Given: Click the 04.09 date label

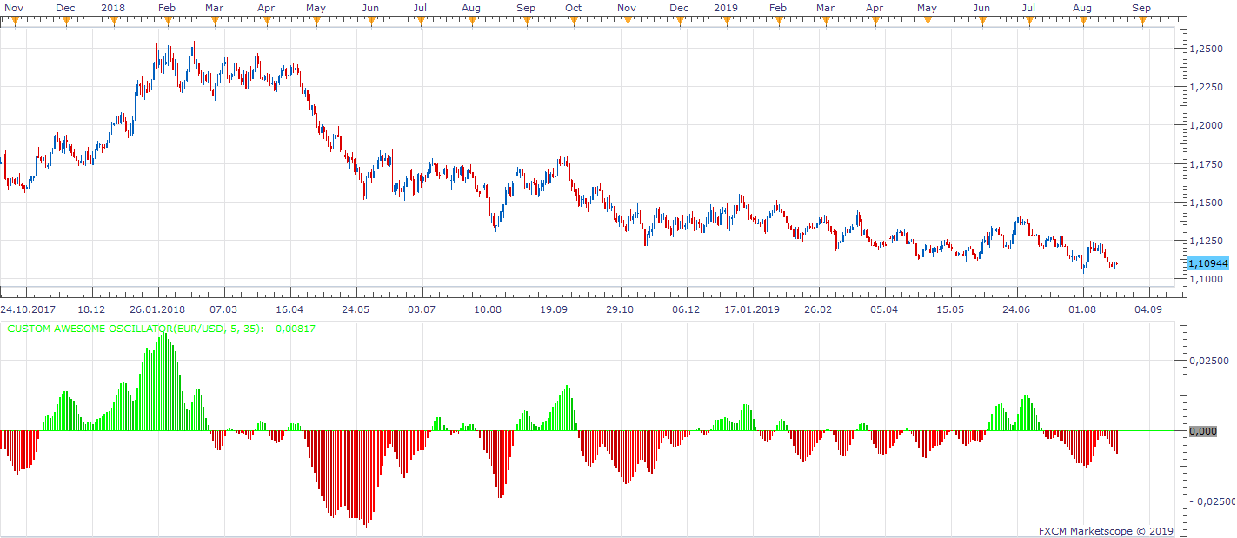Looking at the screenshot, I should [x=1148, y=309].
